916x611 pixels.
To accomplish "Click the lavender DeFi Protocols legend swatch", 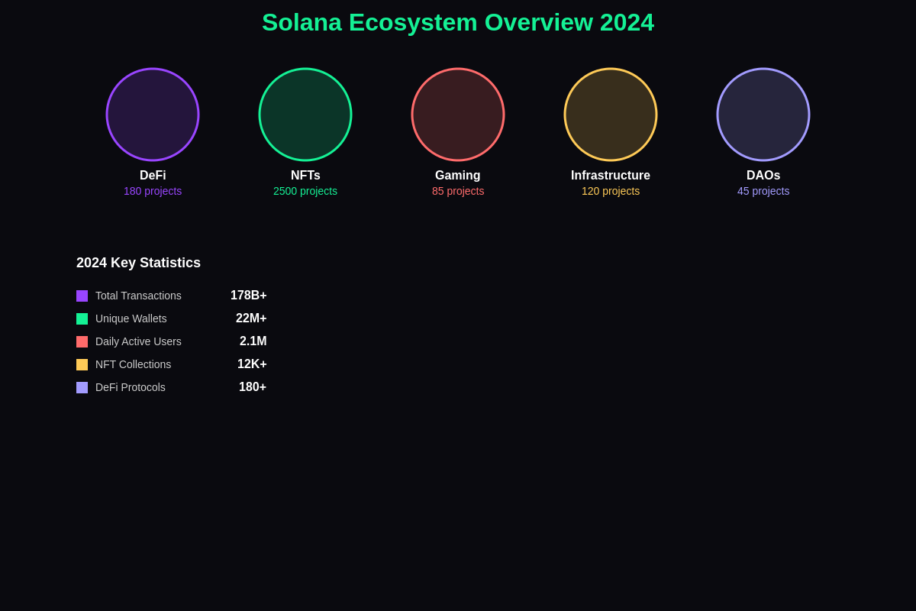I will tap(82, 387).
